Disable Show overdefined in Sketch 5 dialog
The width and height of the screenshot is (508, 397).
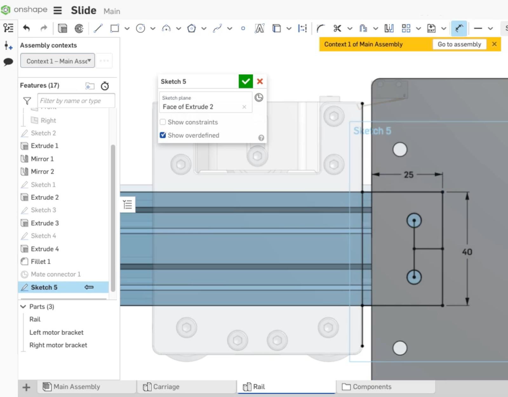(163, 135)
